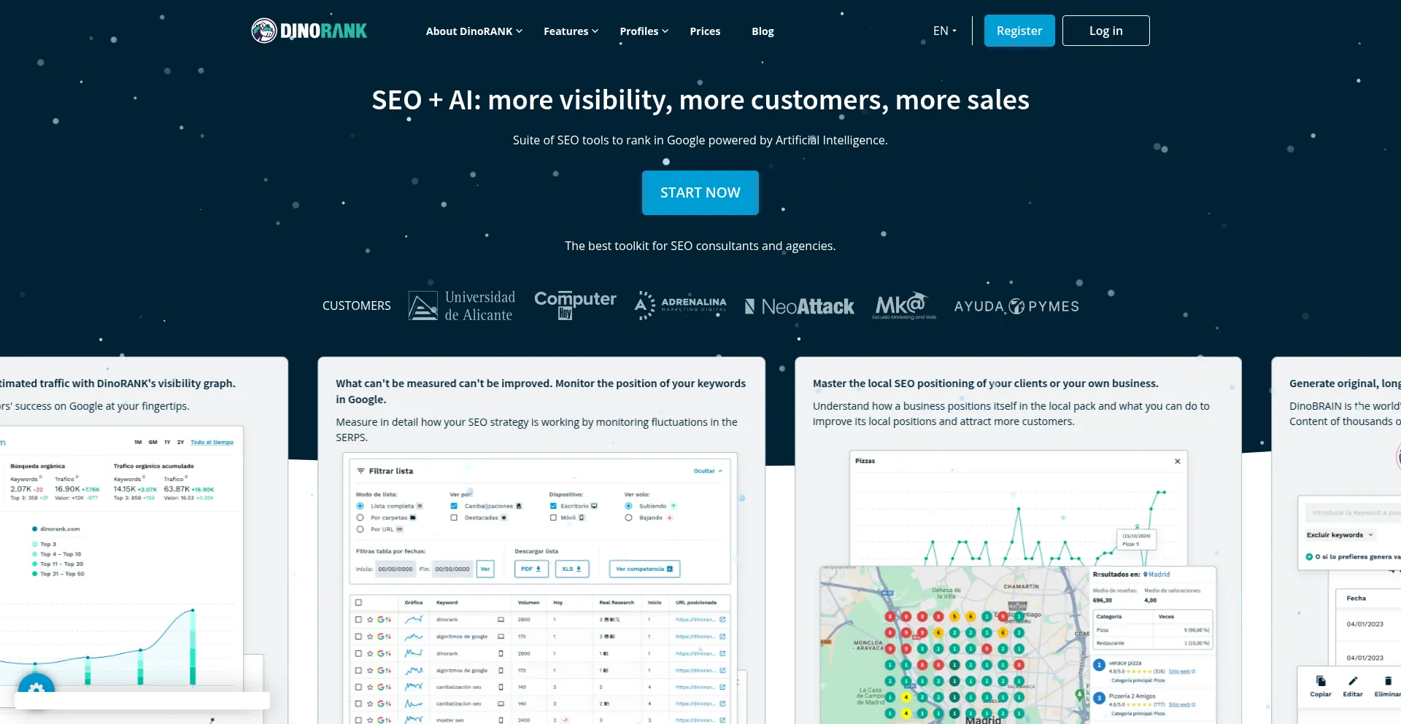Close the Pizzas chart panel
This screenshot has height=724, width=1401.
1177,462
